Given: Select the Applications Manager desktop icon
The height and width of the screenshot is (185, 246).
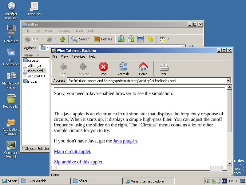Looking at the screenshot, I should click(11, 127).
